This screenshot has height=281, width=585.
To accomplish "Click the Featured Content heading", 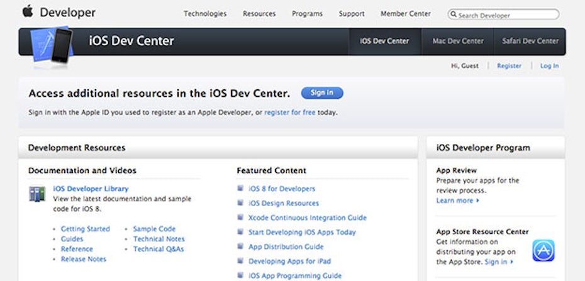I will 271,171.
